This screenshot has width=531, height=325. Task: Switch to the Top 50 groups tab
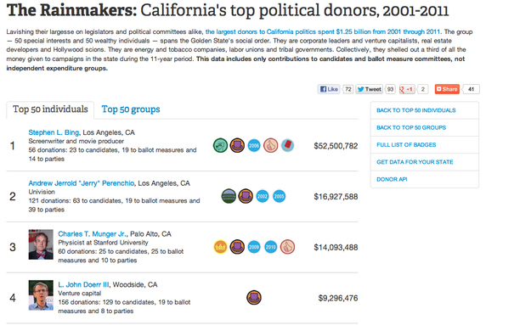[x=131, y=109]
